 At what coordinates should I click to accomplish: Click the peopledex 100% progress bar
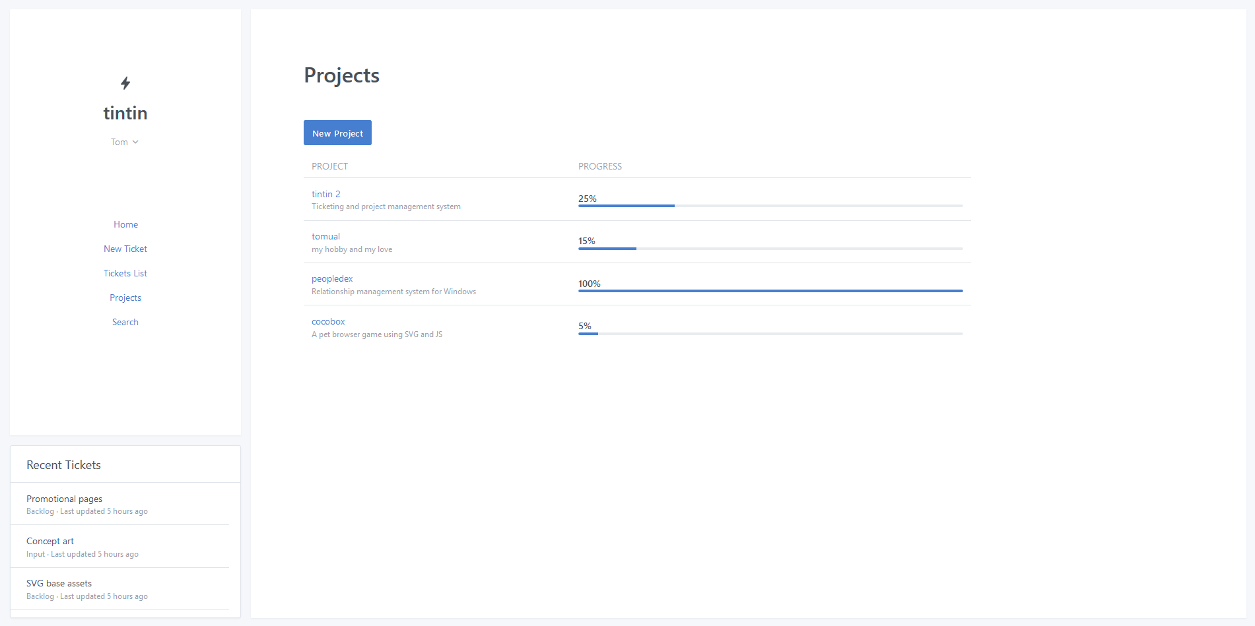pyautogui.click(x=770, y=290)
